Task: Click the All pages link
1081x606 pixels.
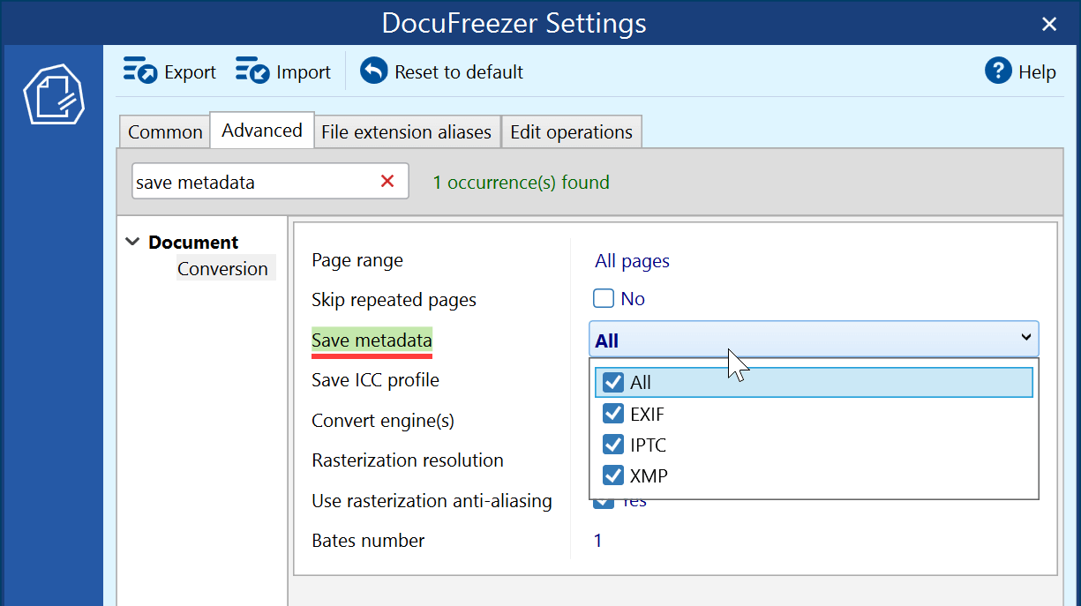Action: (x=631, y=260)
